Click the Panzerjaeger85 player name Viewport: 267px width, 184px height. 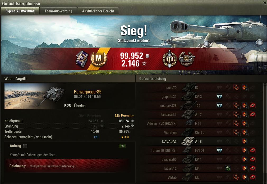pos(88,92)
